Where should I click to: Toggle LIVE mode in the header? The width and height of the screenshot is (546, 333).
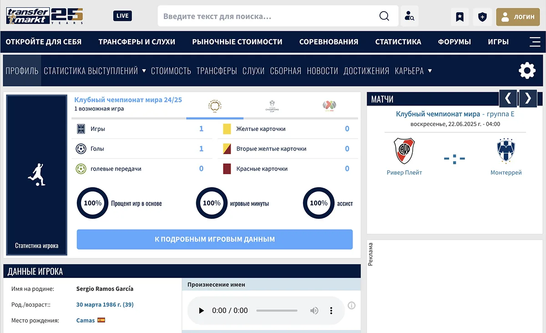click(122, 15)
